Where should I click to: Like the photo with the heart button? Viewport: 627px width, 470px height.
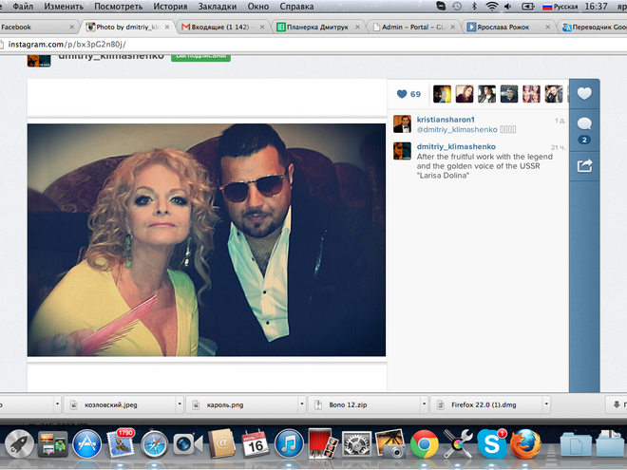click(x=584, y=94)
